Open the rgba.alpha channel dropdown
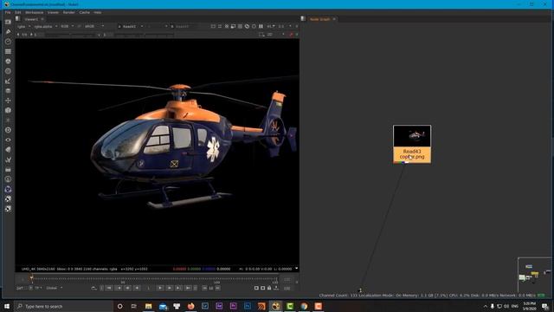The height and width of the screenshot is (312, 554). tap(46, 27)
